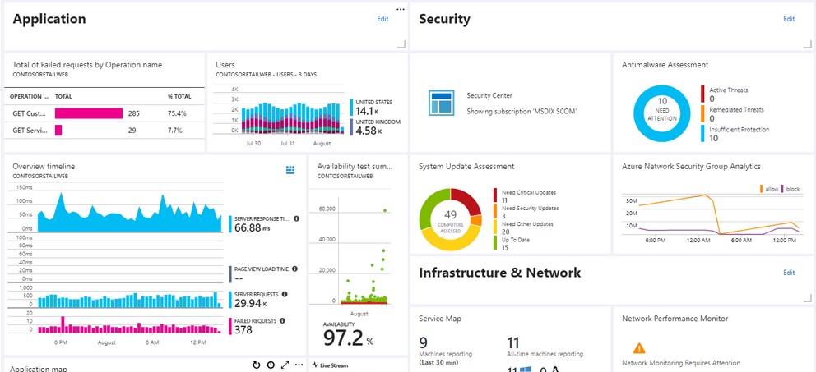This screenshot has width=816, height=372.
Task: Edit the Application section
Action: point(382,19)
